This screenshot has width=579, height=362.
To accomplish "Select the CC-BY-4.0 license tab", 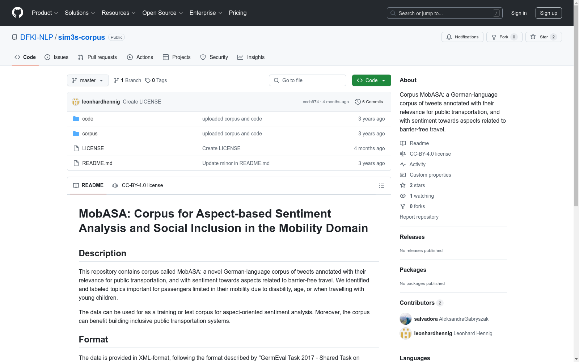I will [x=138, y=185].
